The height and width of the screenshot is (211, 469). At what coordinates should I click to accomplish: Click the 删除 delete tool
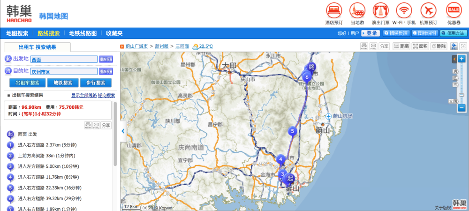pyautogui.click(x=439, y=46)
